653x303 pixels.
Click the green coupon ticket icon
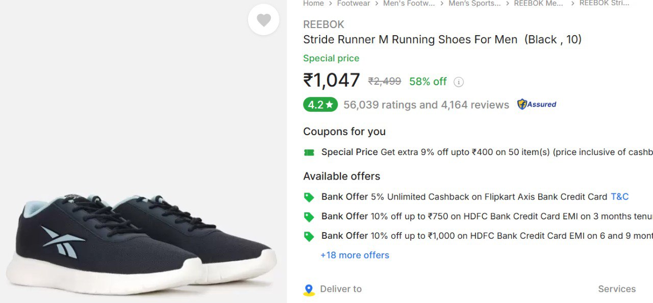click(x=309, y=153)
